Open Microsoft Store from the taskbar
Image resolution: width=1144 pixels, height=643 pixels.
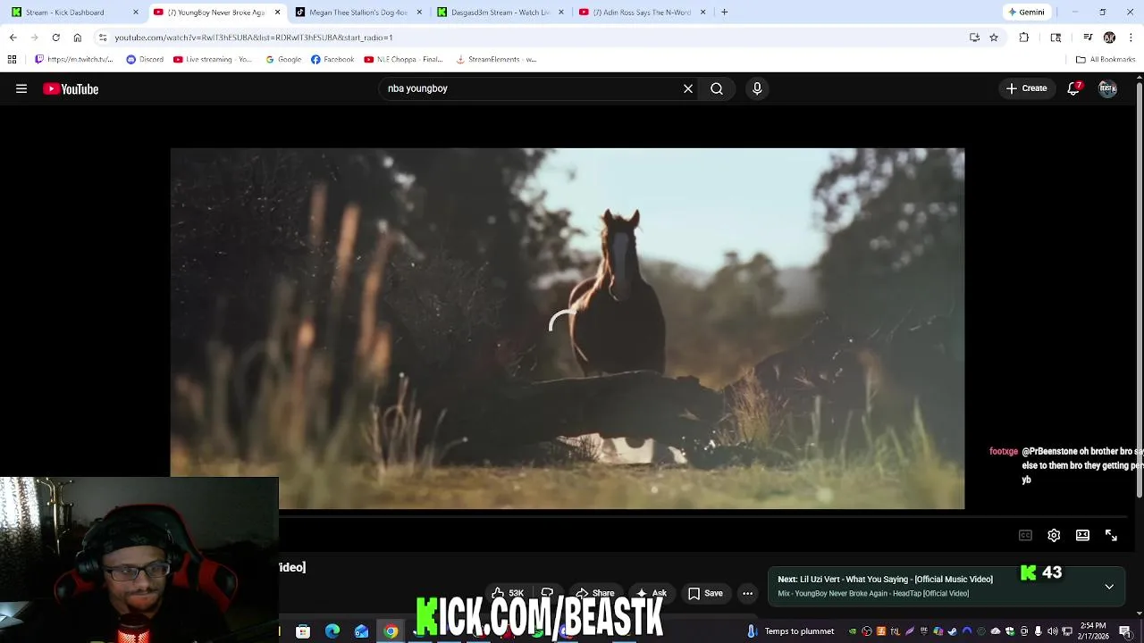point(303,631)
